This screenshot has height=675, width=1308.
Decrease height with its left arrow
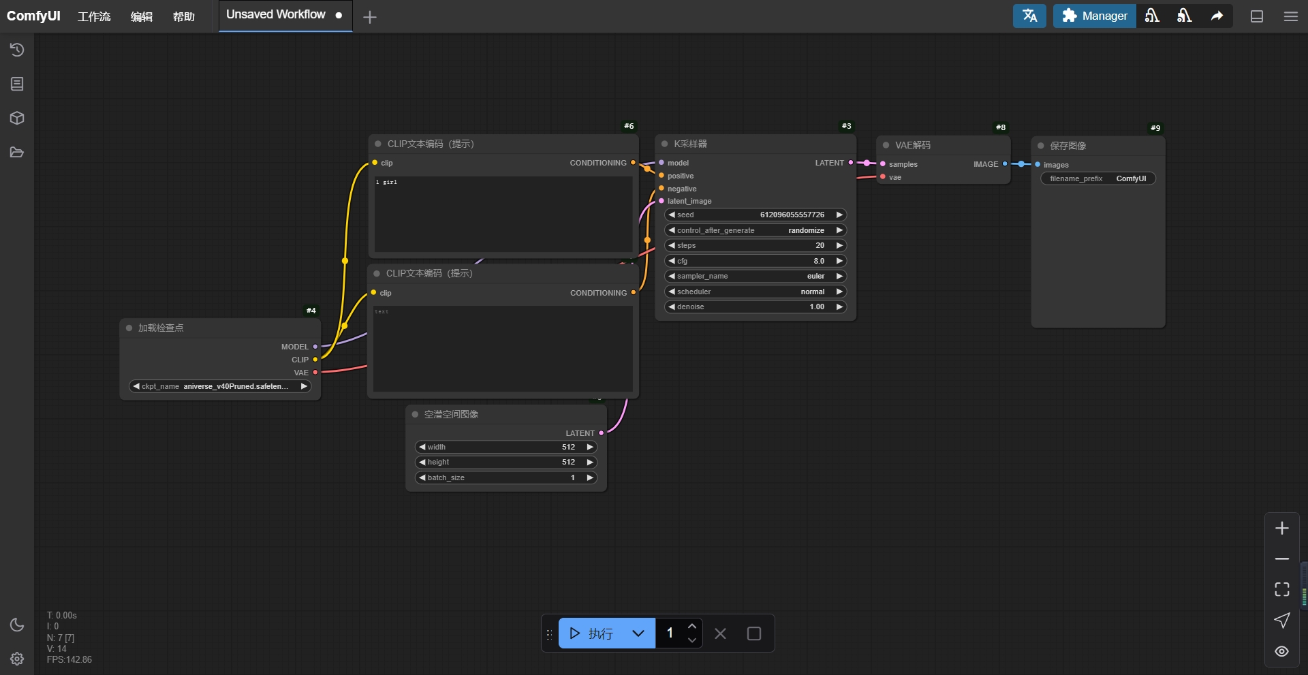422,462
